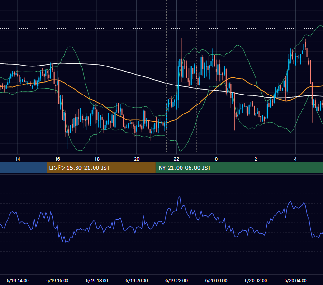Click the 20 hour label on price chart axis

tap(137, 159)
